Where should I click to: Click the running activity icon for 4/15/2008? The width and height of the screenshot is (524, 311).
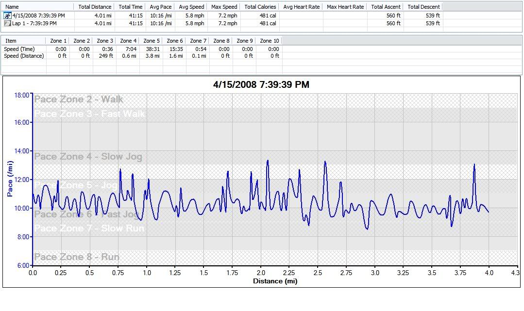coord(7,16)
